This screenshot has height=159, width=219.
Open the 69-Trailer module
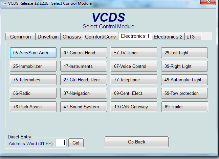(184, 107)
